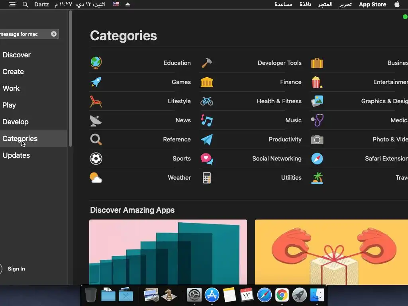The width and height of the screenshot is (408, 306).
Task: Select the Travel palm tree icon
Action: [317, 178]
